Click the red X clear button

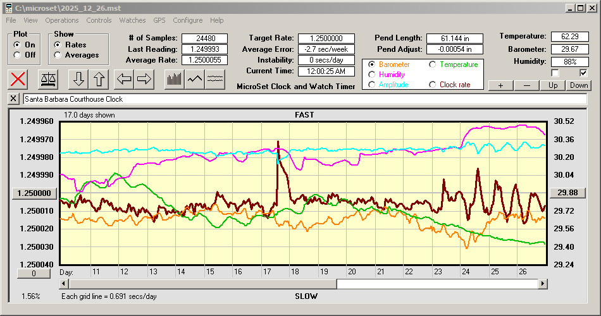(x=18, y=79)
